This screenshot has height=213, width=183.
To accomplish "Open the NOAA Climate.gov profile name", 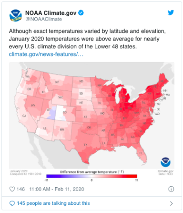I will 51,13.
